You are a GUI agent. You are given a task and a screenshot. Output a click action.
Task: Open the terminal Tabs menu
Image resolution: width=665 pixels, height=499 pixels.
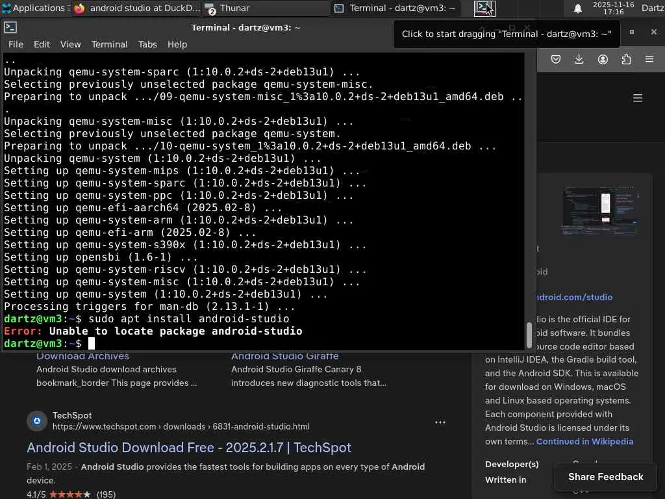click(x=147, y=44)
